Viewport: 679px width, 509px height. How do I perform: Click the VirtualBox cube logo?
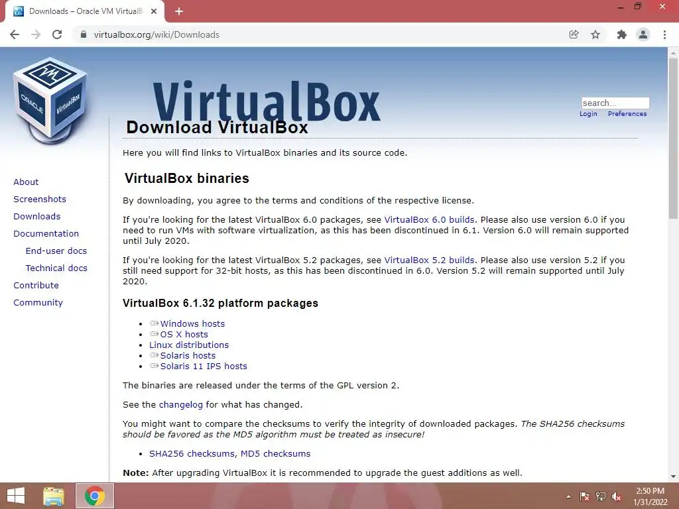click(50, 101)
